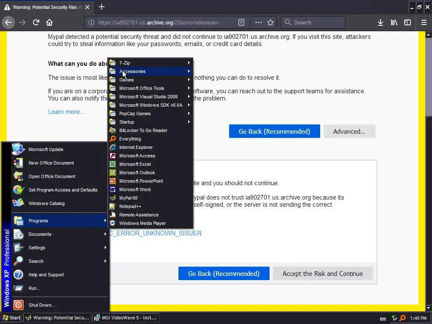
Task: Open the page actions three-dots menu
Action: [259, 23]
